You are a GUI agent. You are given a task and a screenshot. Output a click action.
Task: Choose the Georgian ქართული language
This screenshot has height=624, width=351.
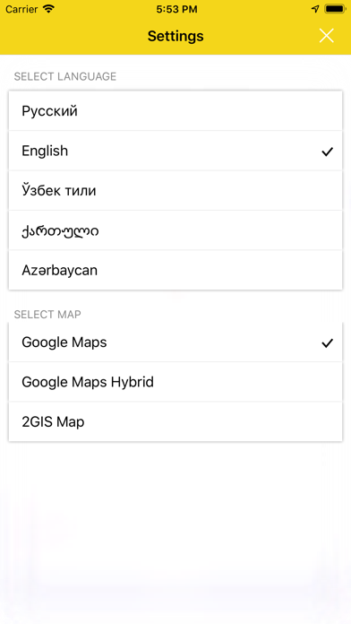(x=175, y=230)
